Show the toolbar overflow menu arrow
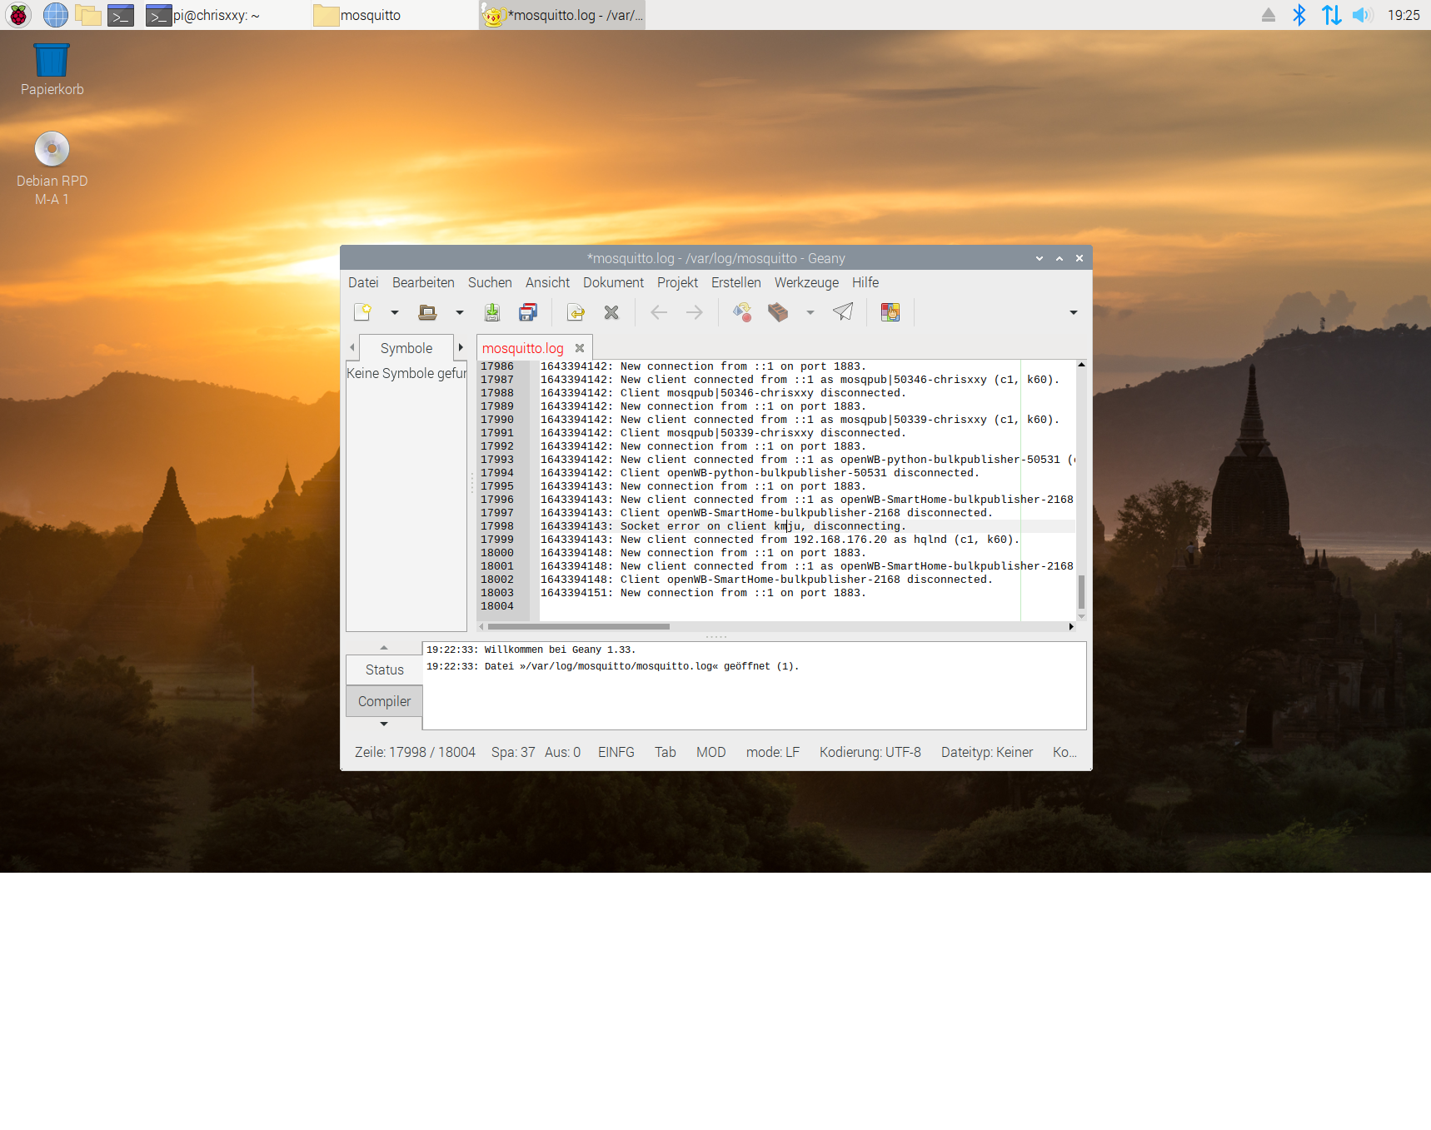 tap(1074, 313)
